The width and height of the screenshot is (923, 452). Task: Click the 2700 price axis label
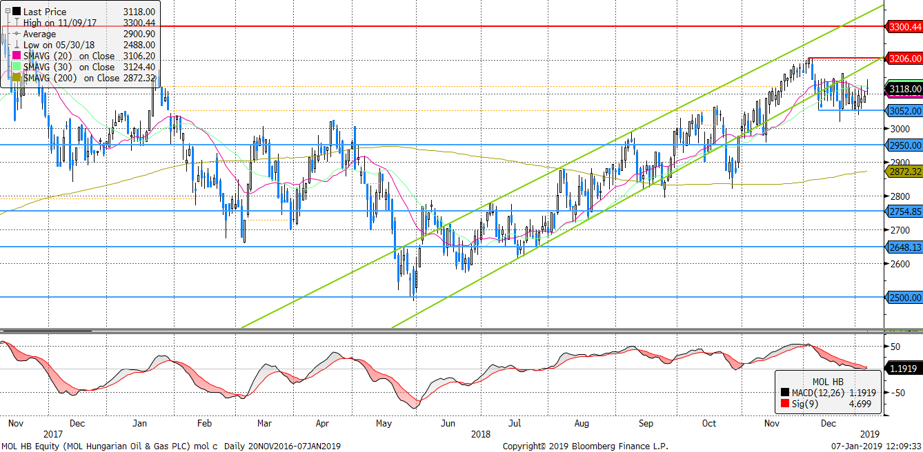coord(900,229)
